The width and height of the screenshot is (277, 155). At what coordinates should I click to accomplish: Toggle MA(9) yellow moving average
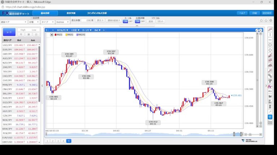(69, 35)
